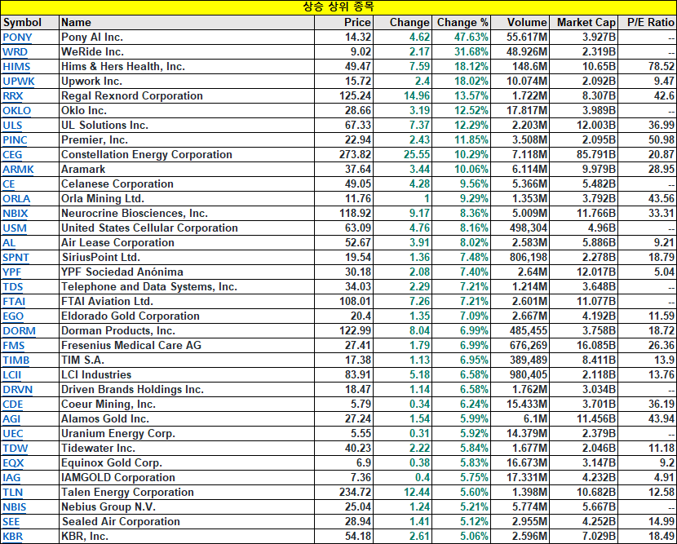Select the Name column header

click(187, 23)
